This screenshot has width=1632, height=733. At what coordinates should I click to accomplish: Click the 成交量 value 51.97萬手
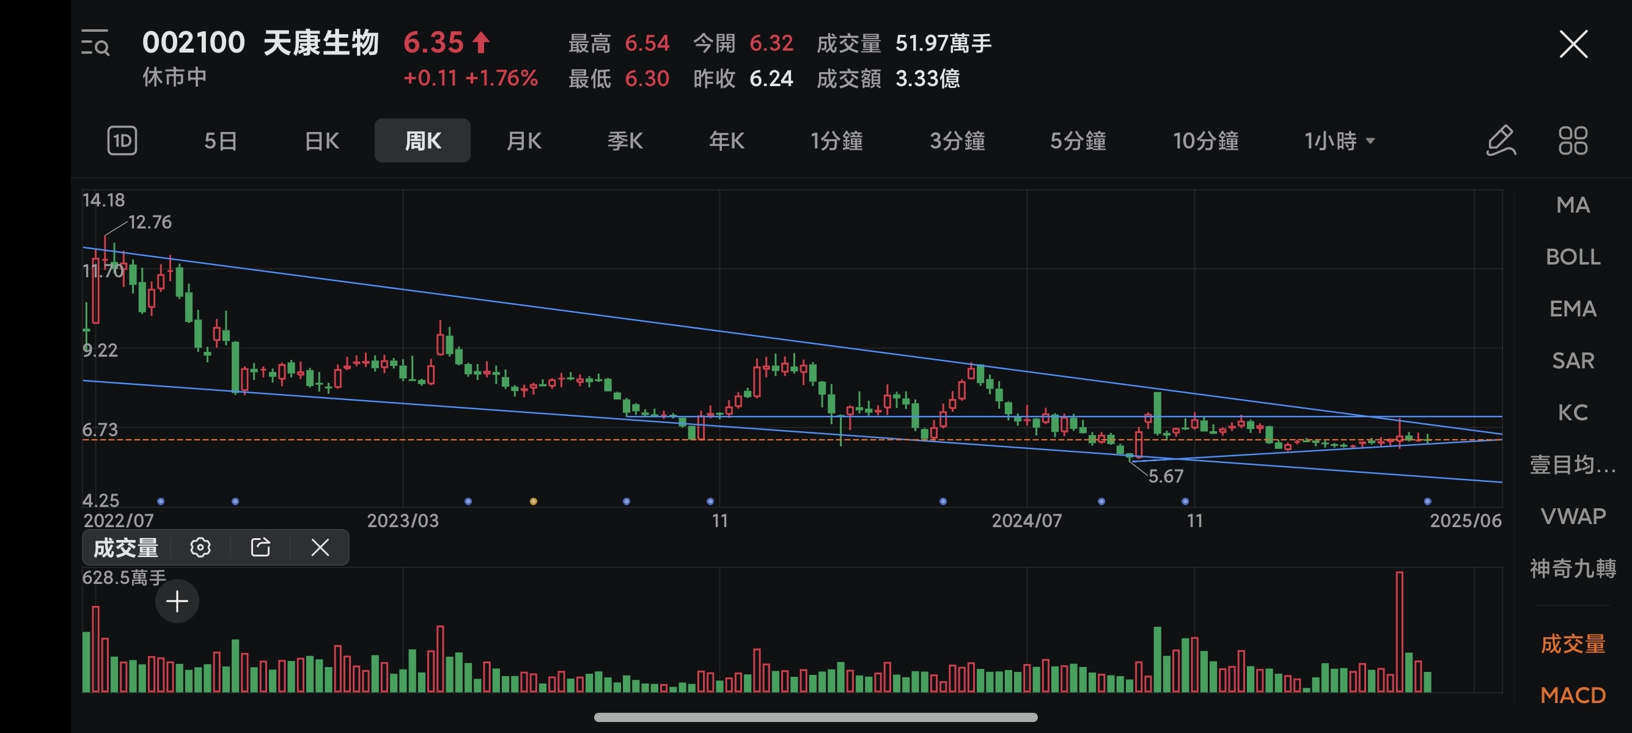tap(943, 43)
